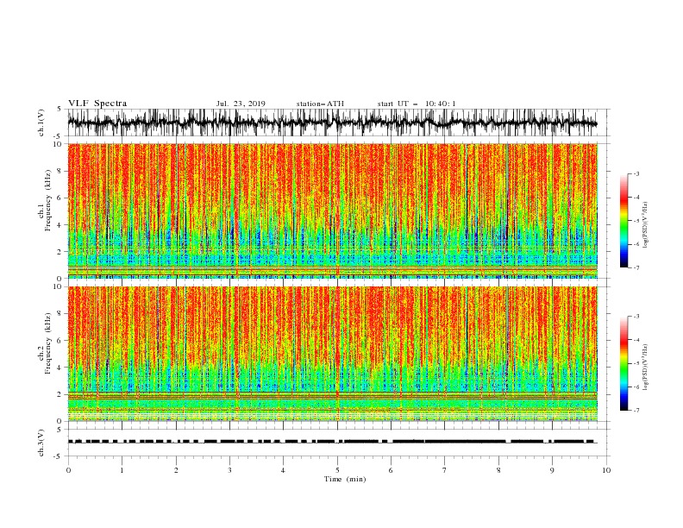Click the 'start UT = 10:40:1' text
The height and width of the screenshot is (528, 683).
[417, 104]
